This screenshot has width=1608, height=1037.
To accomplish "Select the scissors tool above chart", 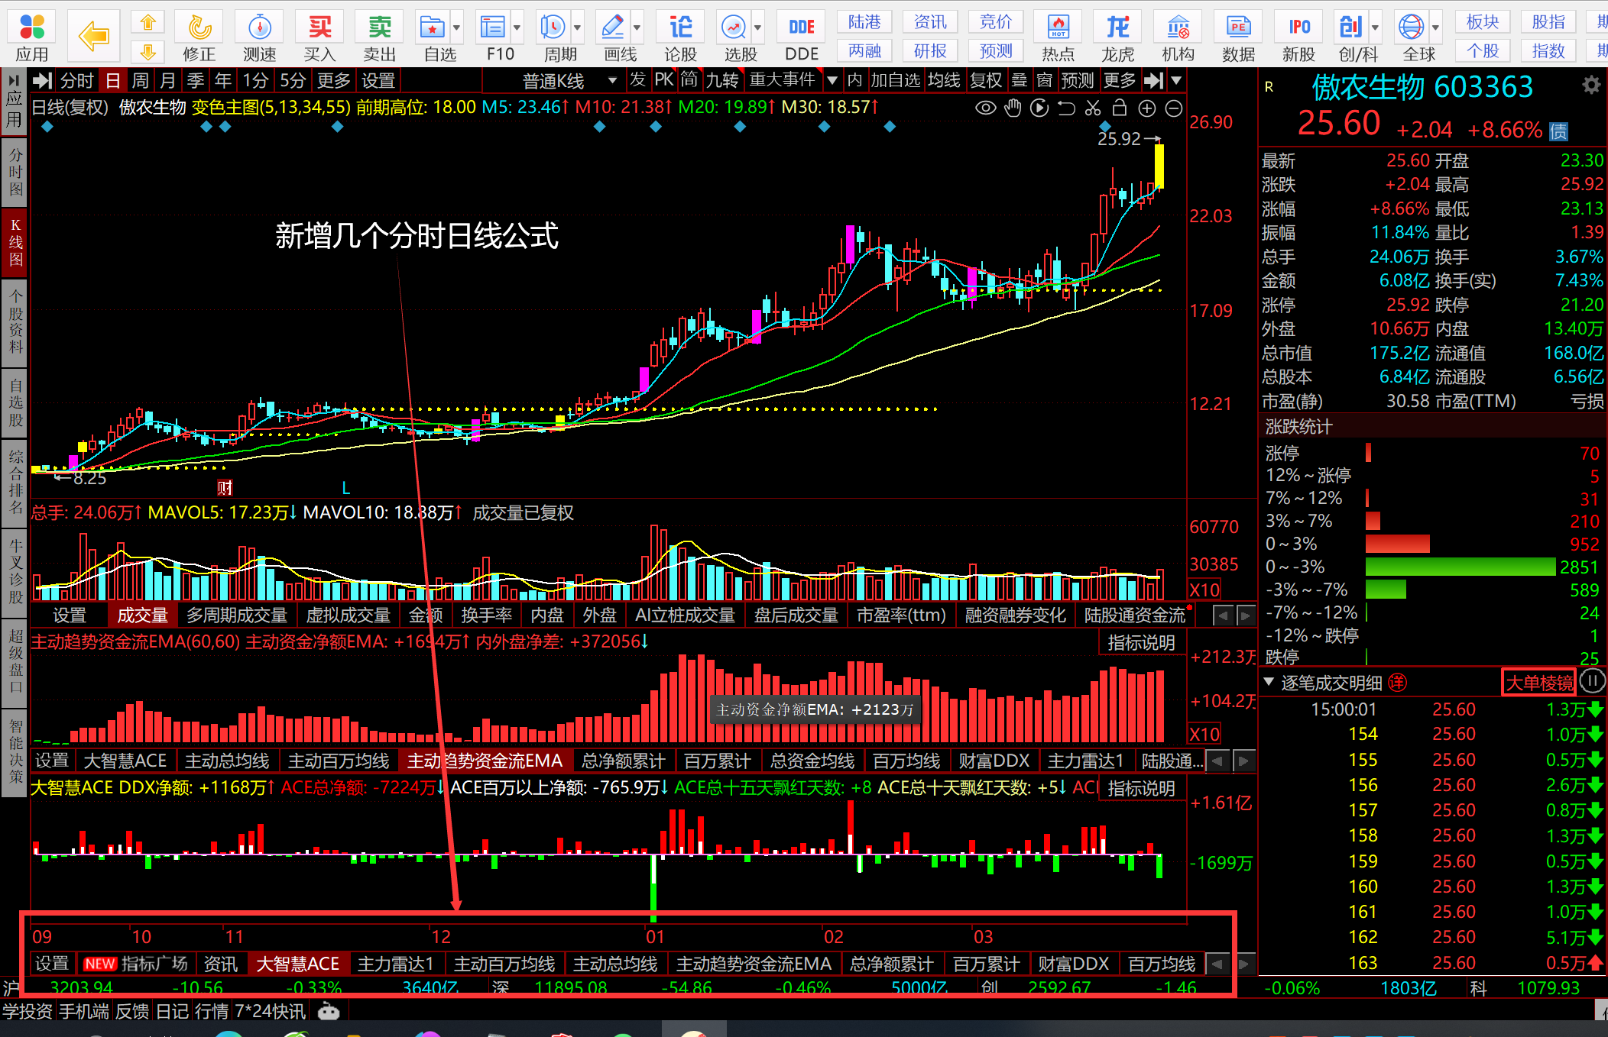I will (x=1093, y=108).
